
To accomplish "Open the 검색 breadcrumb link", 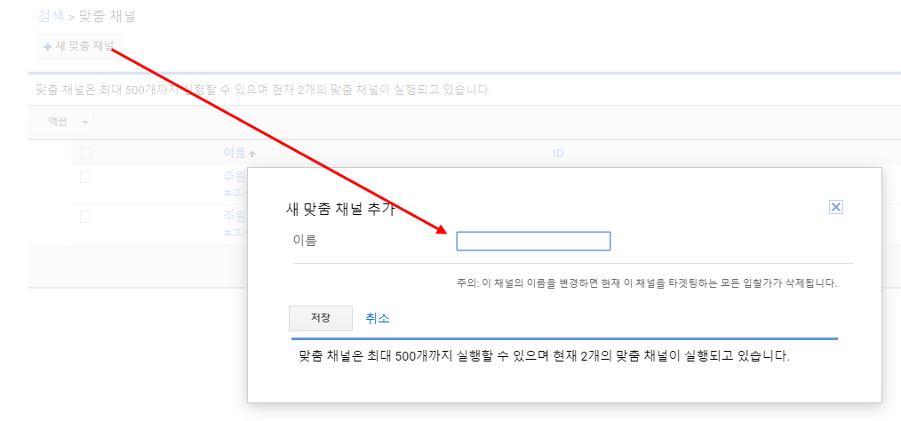I will [x=51, y=16].
